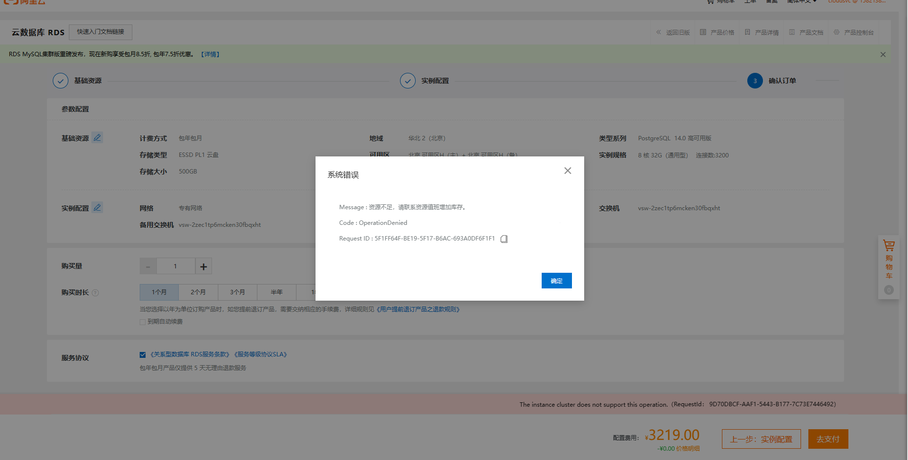Click the 产品价格 list icon
Screen dimensions: 908x460
(703, 32)
